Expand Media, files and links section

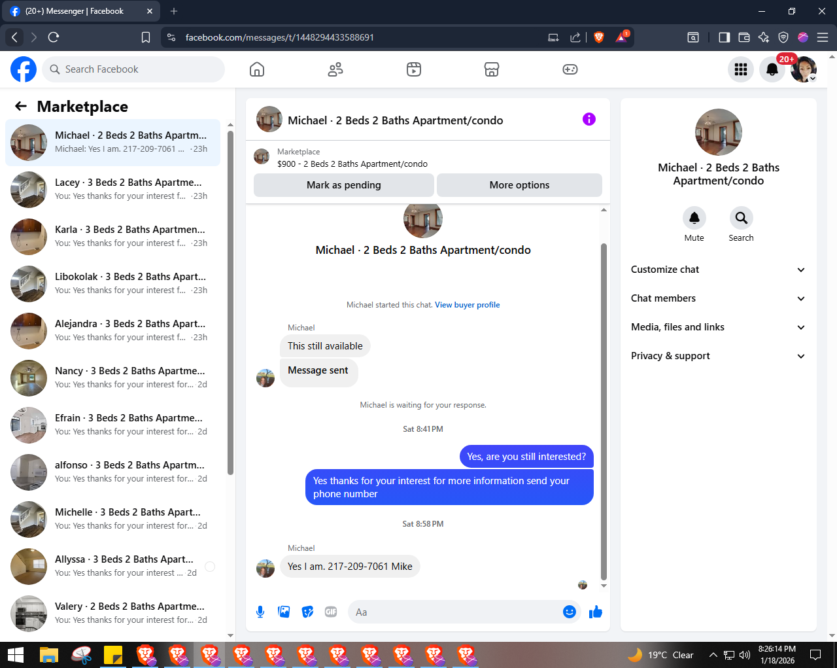pyautogui.click(x=718, y=327)
